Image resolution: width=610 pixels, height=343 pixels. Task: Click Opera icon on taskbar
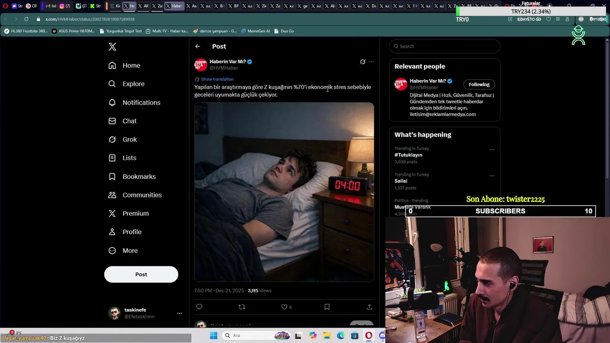point(368,336)
